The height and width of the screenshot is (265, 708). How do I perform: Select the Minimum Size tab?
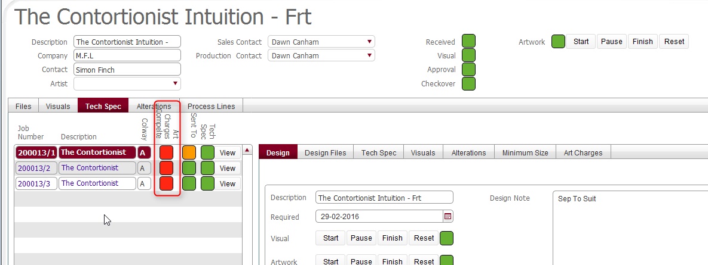[x=525, y=152]
